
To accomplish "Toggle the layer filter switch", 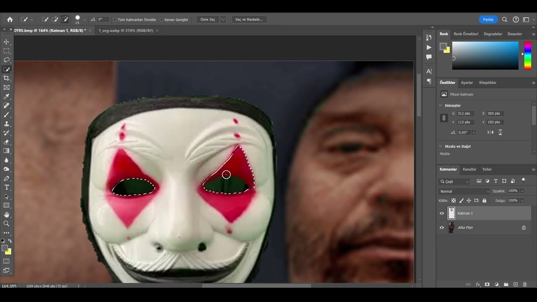I will (x=523, y=180).
